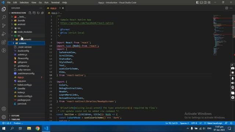Open the react-native GitHub link in comment
The height and width of the screenshot is (132, 235).
(x=87, y=23)
